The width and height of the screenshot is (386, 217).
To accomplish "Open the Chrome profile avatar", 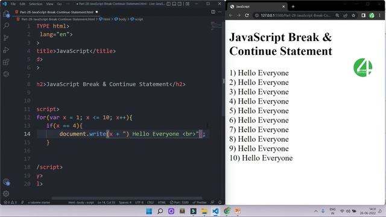I will point(372,15).
